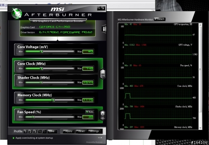Load profile 3
The image size is (209, 145).
(35, 132)
